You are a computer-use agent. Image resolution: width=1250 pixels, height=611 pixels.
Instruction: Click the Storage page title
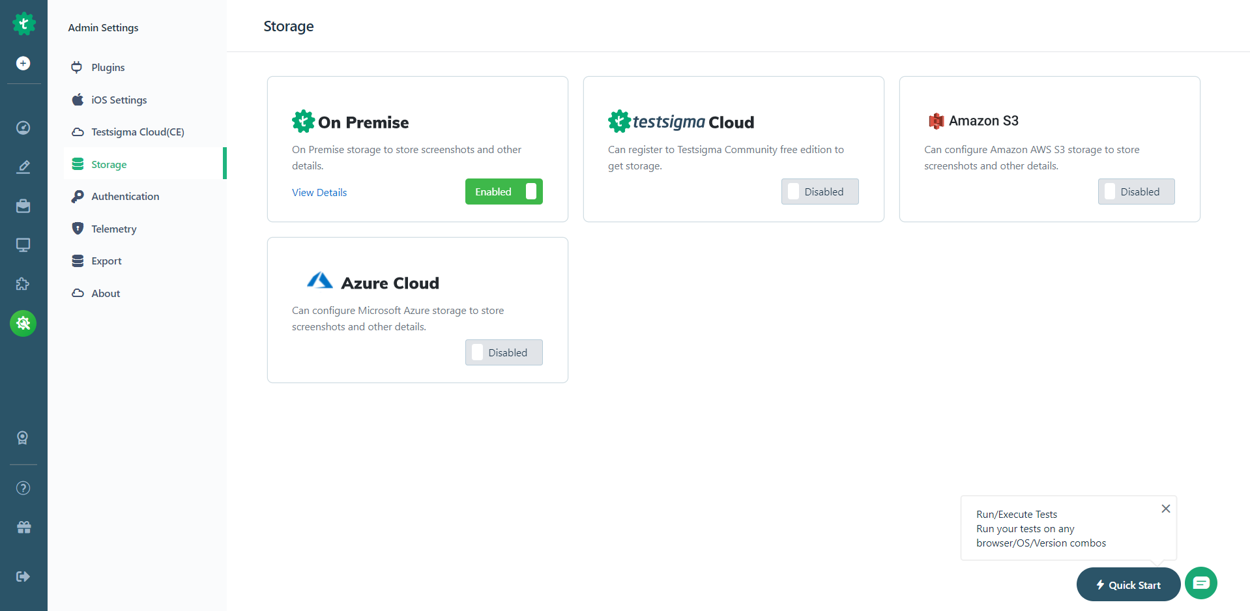coord(289,26)
